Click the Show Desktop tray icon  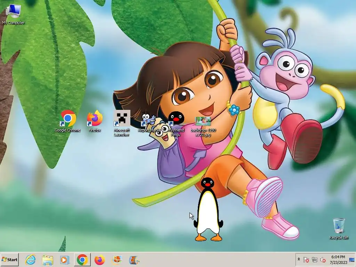click(x=352, y=259)
